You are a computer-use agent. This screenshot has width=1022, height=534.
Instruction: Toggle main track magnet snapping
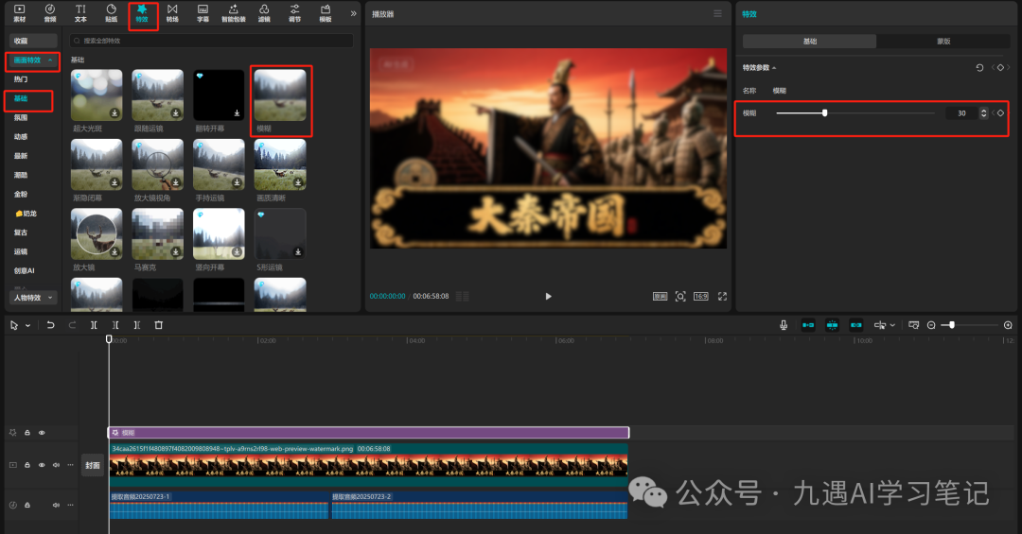[808, 325]
